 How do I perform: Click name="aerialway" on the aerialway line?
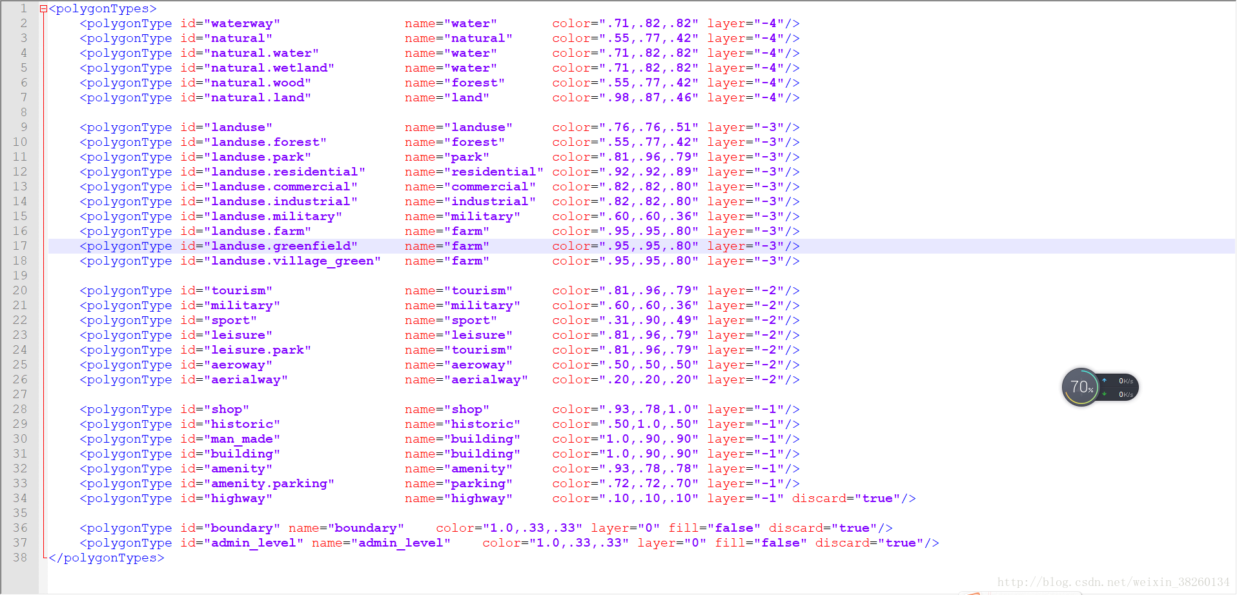[x=467, y=379]
